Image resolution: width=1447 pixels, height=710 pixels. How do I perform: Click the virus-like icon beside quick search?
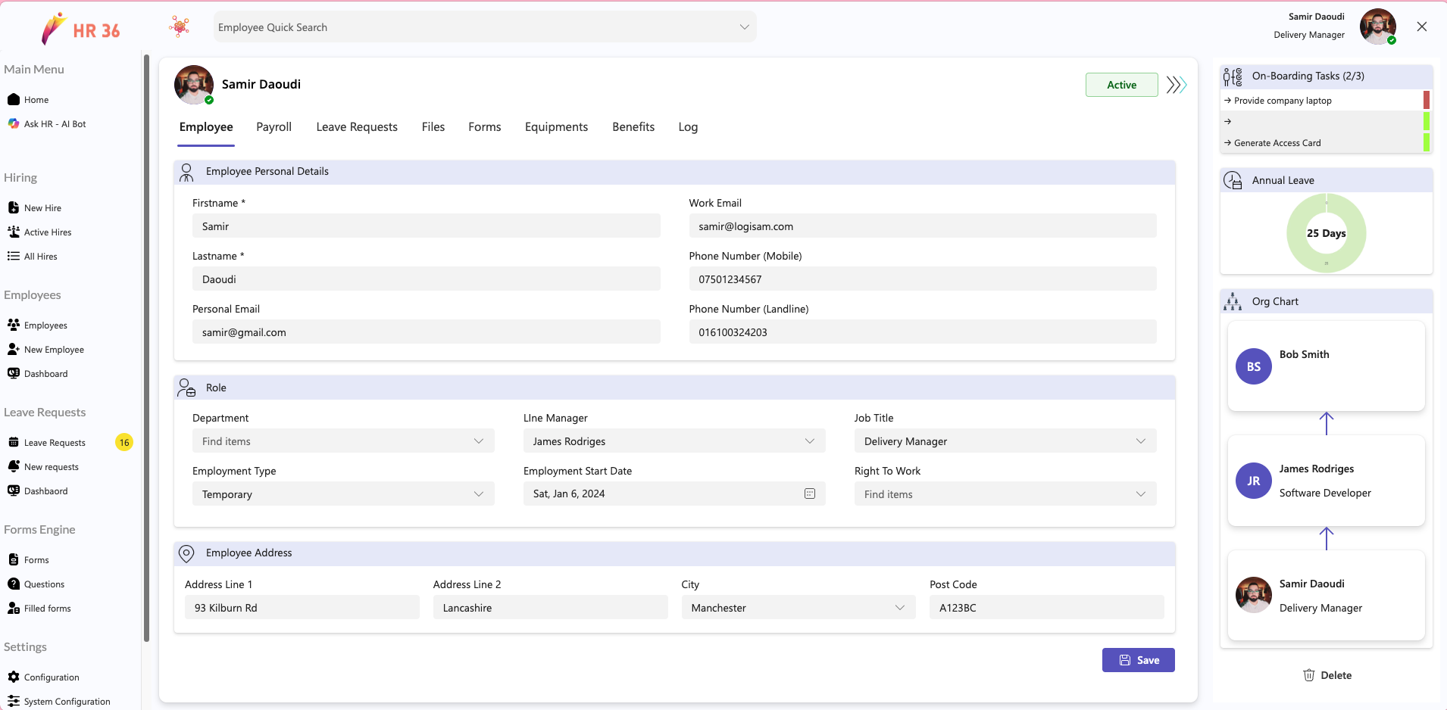click(x=180, y=27)
